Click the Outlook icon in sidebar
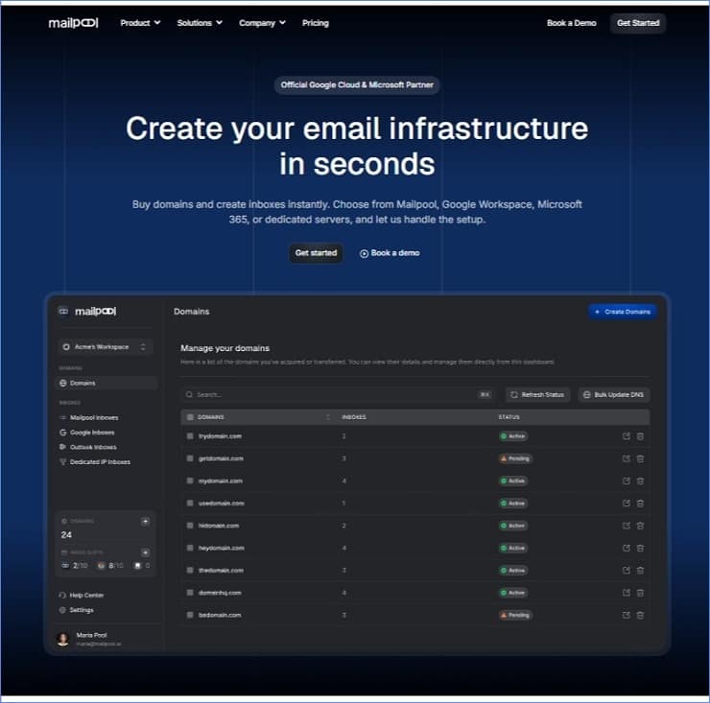Image resolution: width=710 pixels, height=703 pixels. click(x=63, y=447)
